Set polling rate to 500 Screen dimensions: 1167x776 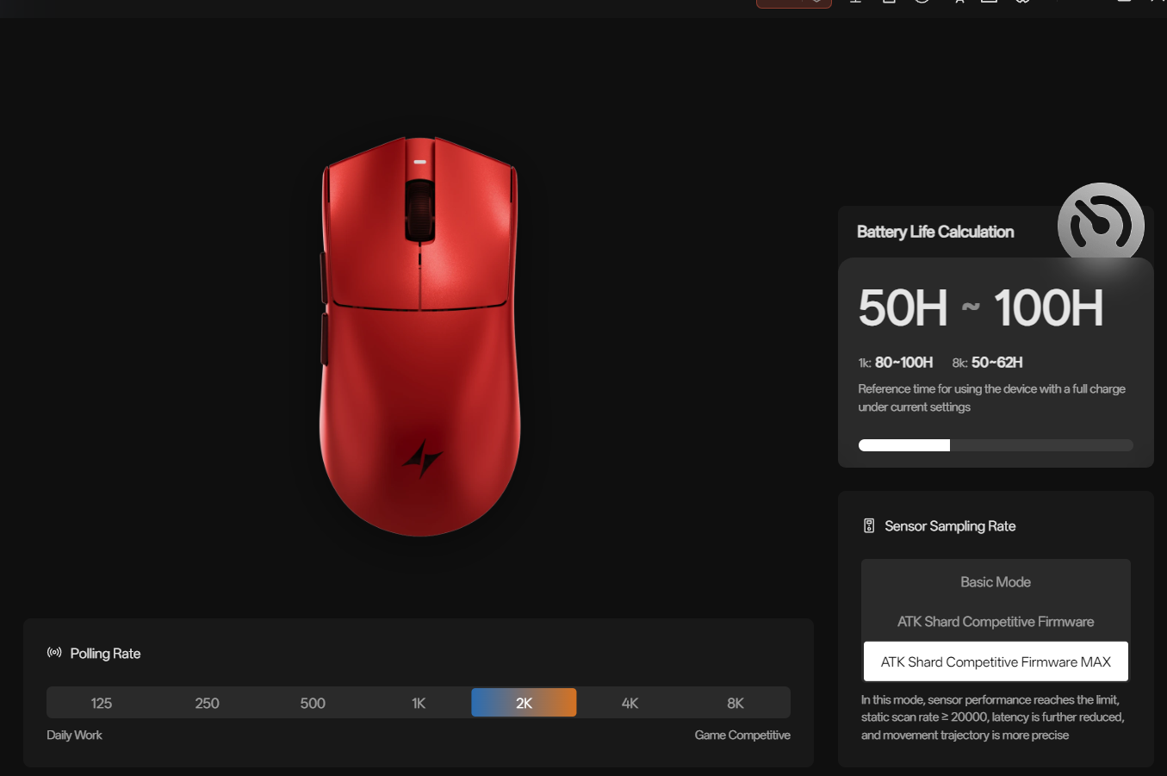pos(313,703)
